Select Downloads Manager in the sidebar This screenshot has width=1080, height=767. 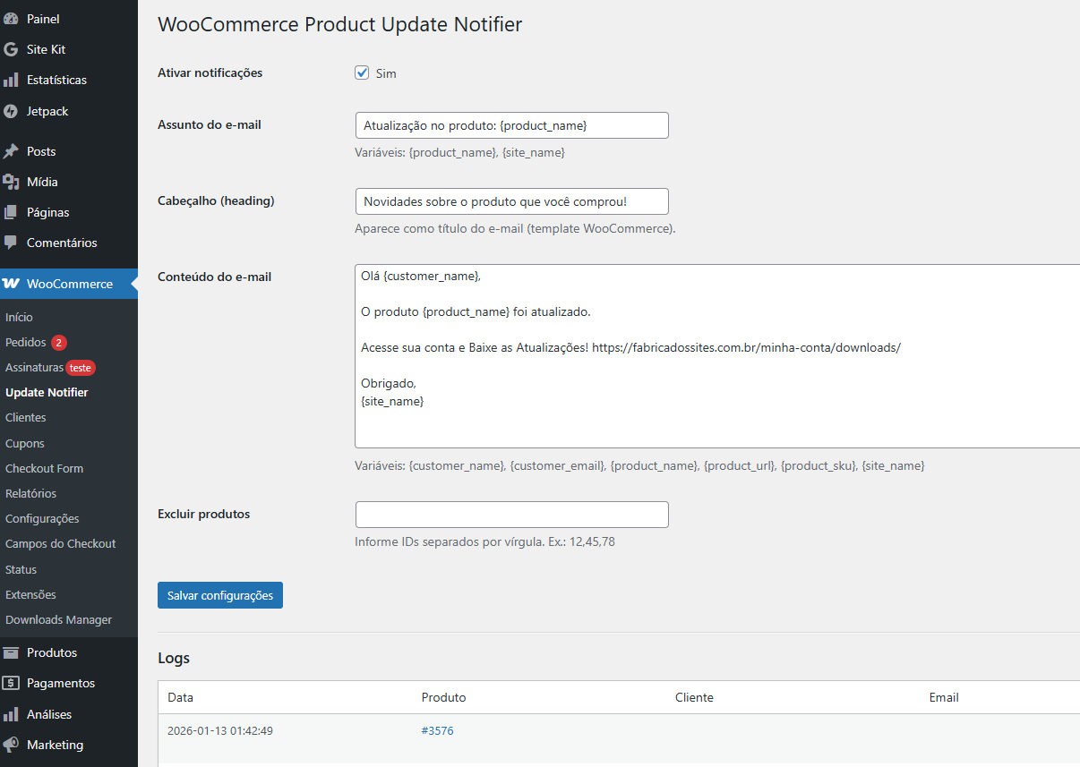58,620
